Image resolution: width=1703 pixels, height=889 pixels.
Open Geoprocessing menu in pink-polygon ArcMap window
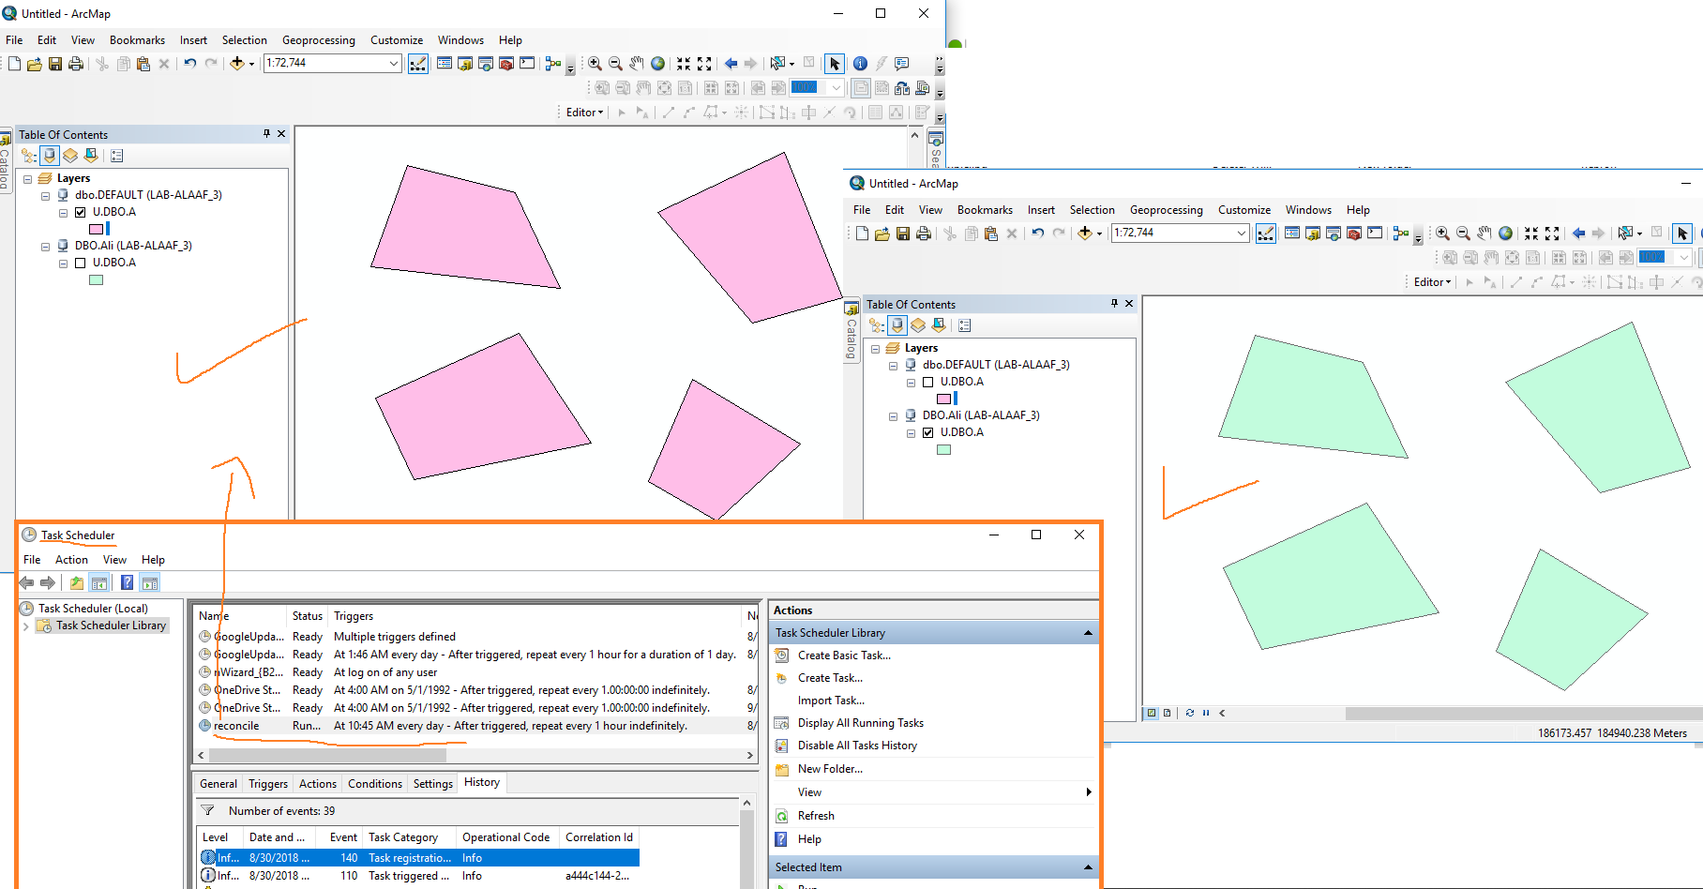point(319,40)
